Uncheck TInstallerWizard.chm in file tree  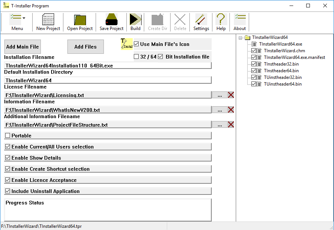point(254,51)
